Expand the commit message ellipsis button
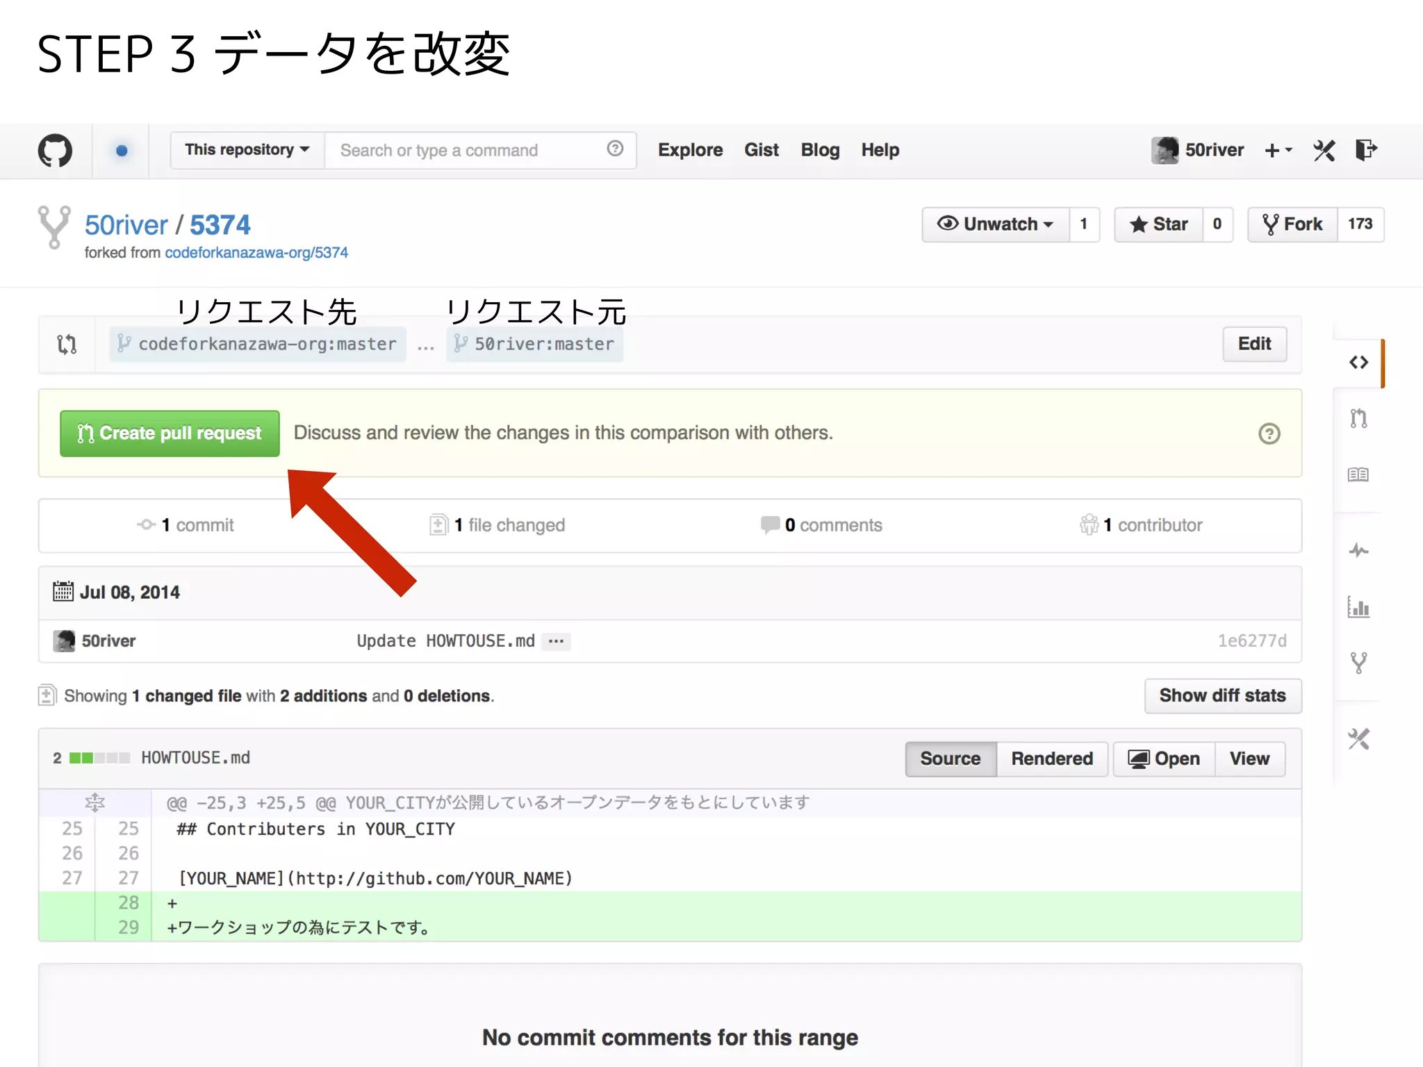The height and width of the screenshot is (1067, 1423). (557, 641)
